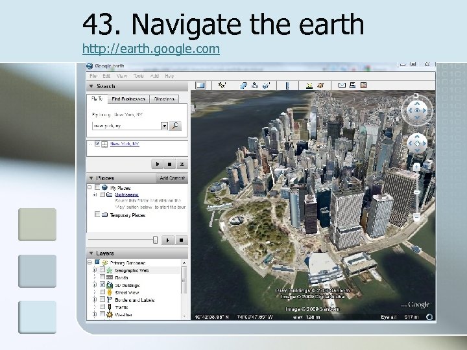Image resolution: width=467 pixels, height=350 pixels.
Task: Check the Sightseeing checkbox
Action: point(102,194)
